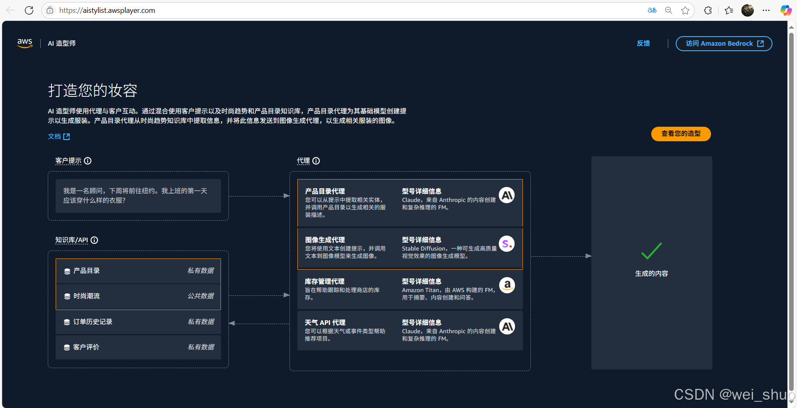
Task: Select the 时尚潮流 knowledge base row
Action: 138,296
